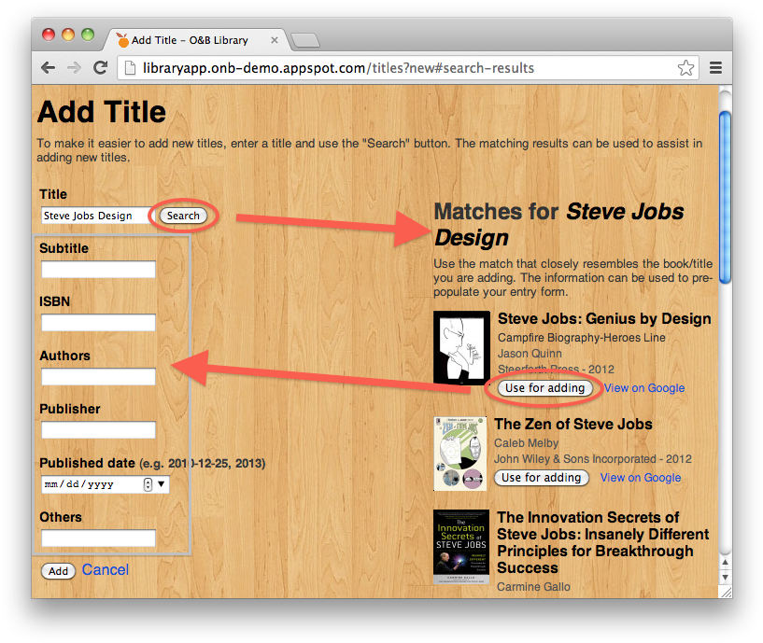Click the Cancel link beside Add
This screenshot has width=763, height=643.
pos(105,570)
